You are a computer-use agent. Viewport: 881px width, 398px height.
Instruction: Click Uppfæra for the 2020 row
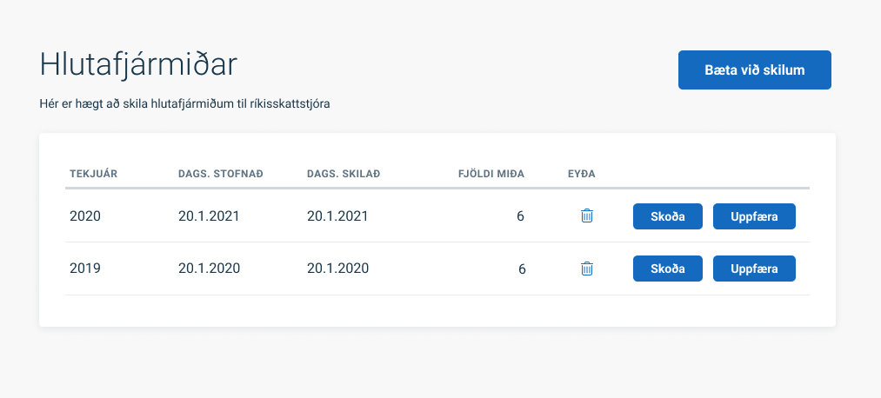(x=754, y=216)
